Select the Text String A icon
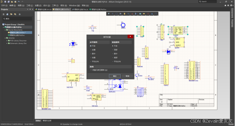Image resolution: width=235 pixels, height=126 pixels. (x=152, y=14)
